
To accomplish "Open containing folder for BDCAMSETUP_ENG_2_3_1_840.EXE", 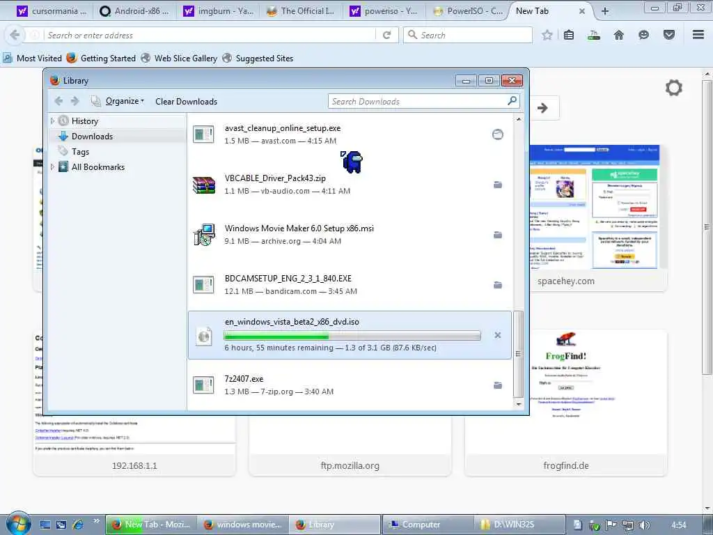I will pyautogui.click(x=497, y=285).
